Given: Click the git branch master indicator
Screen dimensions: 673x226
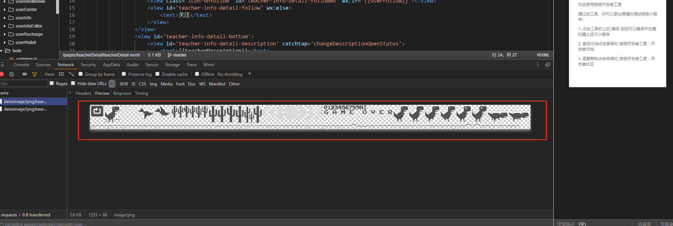Looking at the screenshot, I should click(x=177, y=55).
